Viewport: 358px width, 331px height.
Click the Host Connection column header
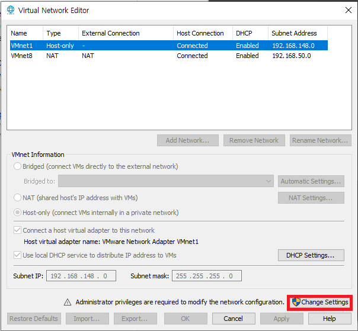(203, 33)
